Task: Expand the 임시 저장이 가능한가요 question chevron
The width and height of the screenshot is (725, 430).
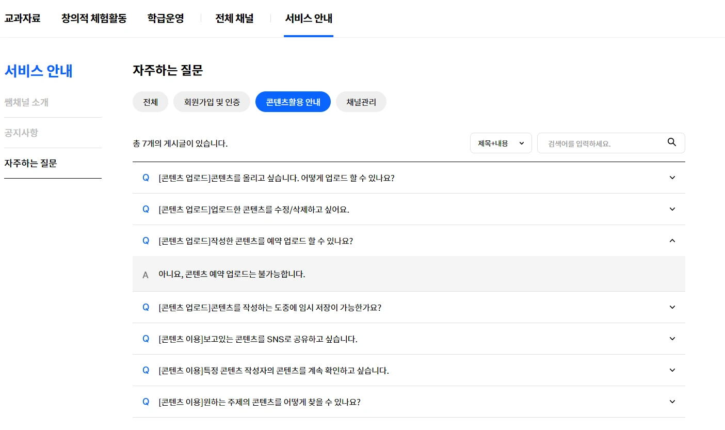Action: pos(672,307)
